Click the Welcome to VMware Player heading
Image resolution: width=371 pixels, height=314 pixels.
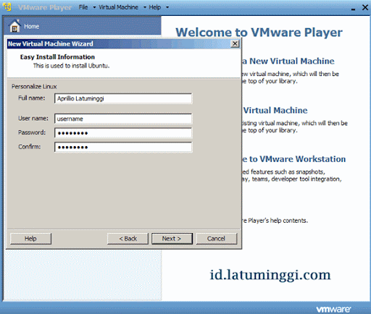[x=259, y=33]
